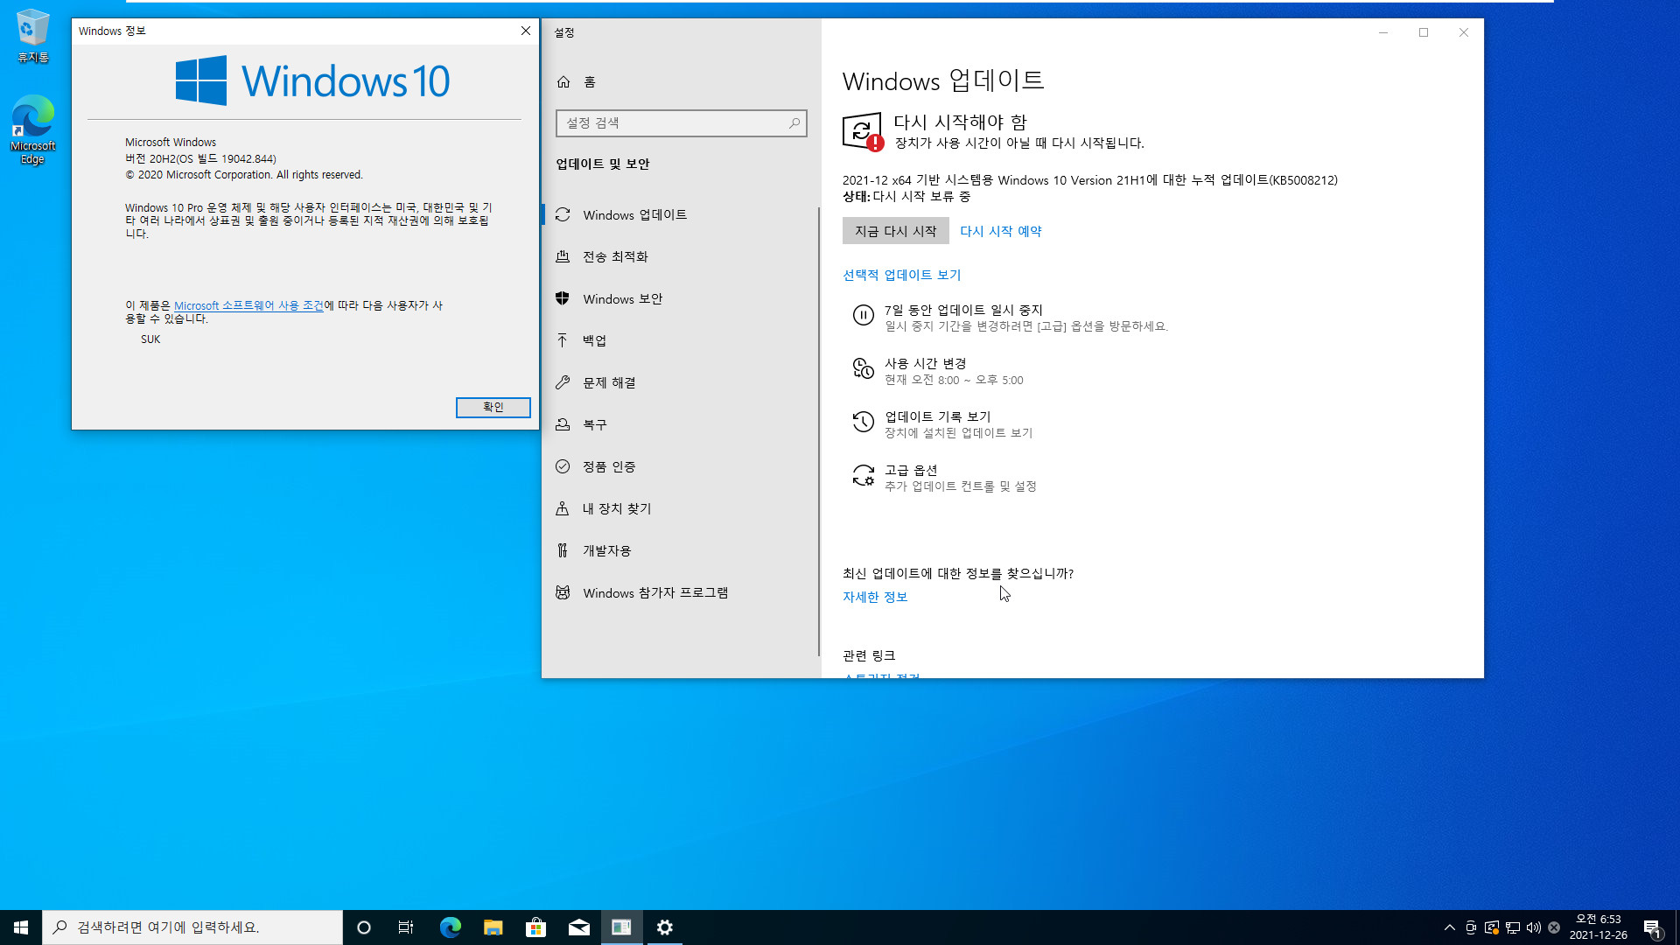The height and width of the screenshot is (945, 1680).
Task: Click the restart-required update status icon
Action: pyautogui.click(x=863, y=131)
